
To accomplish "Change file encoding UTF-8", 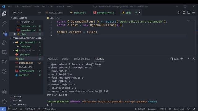I will (163, 109).
